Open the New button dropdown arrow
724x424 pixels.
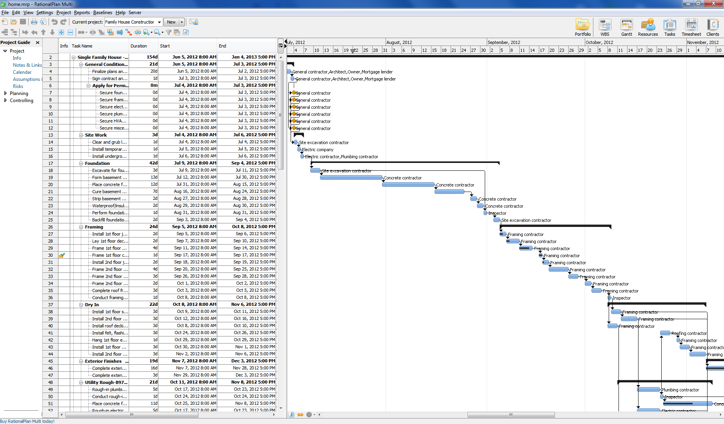pyautogui.click(x=182, y=22)
